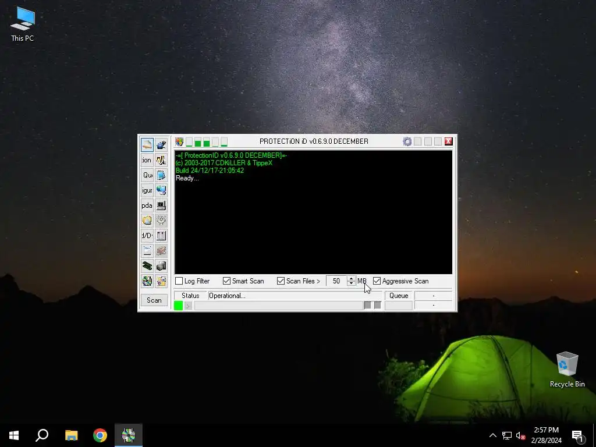Open the notification center

(577, 435)
